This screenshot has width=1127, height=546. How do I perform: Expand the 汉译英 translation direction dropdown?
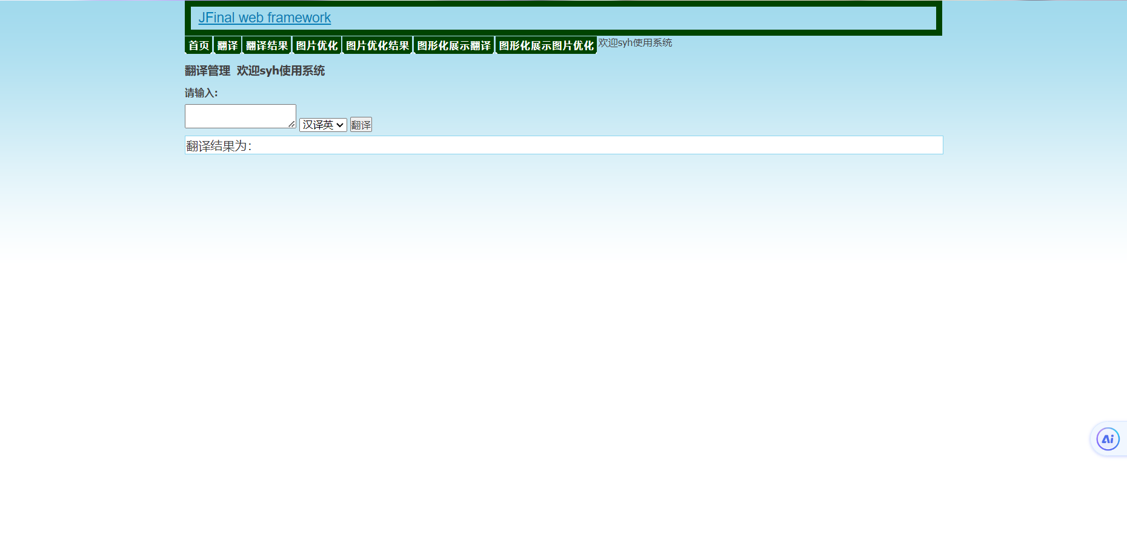click(323, 125)
